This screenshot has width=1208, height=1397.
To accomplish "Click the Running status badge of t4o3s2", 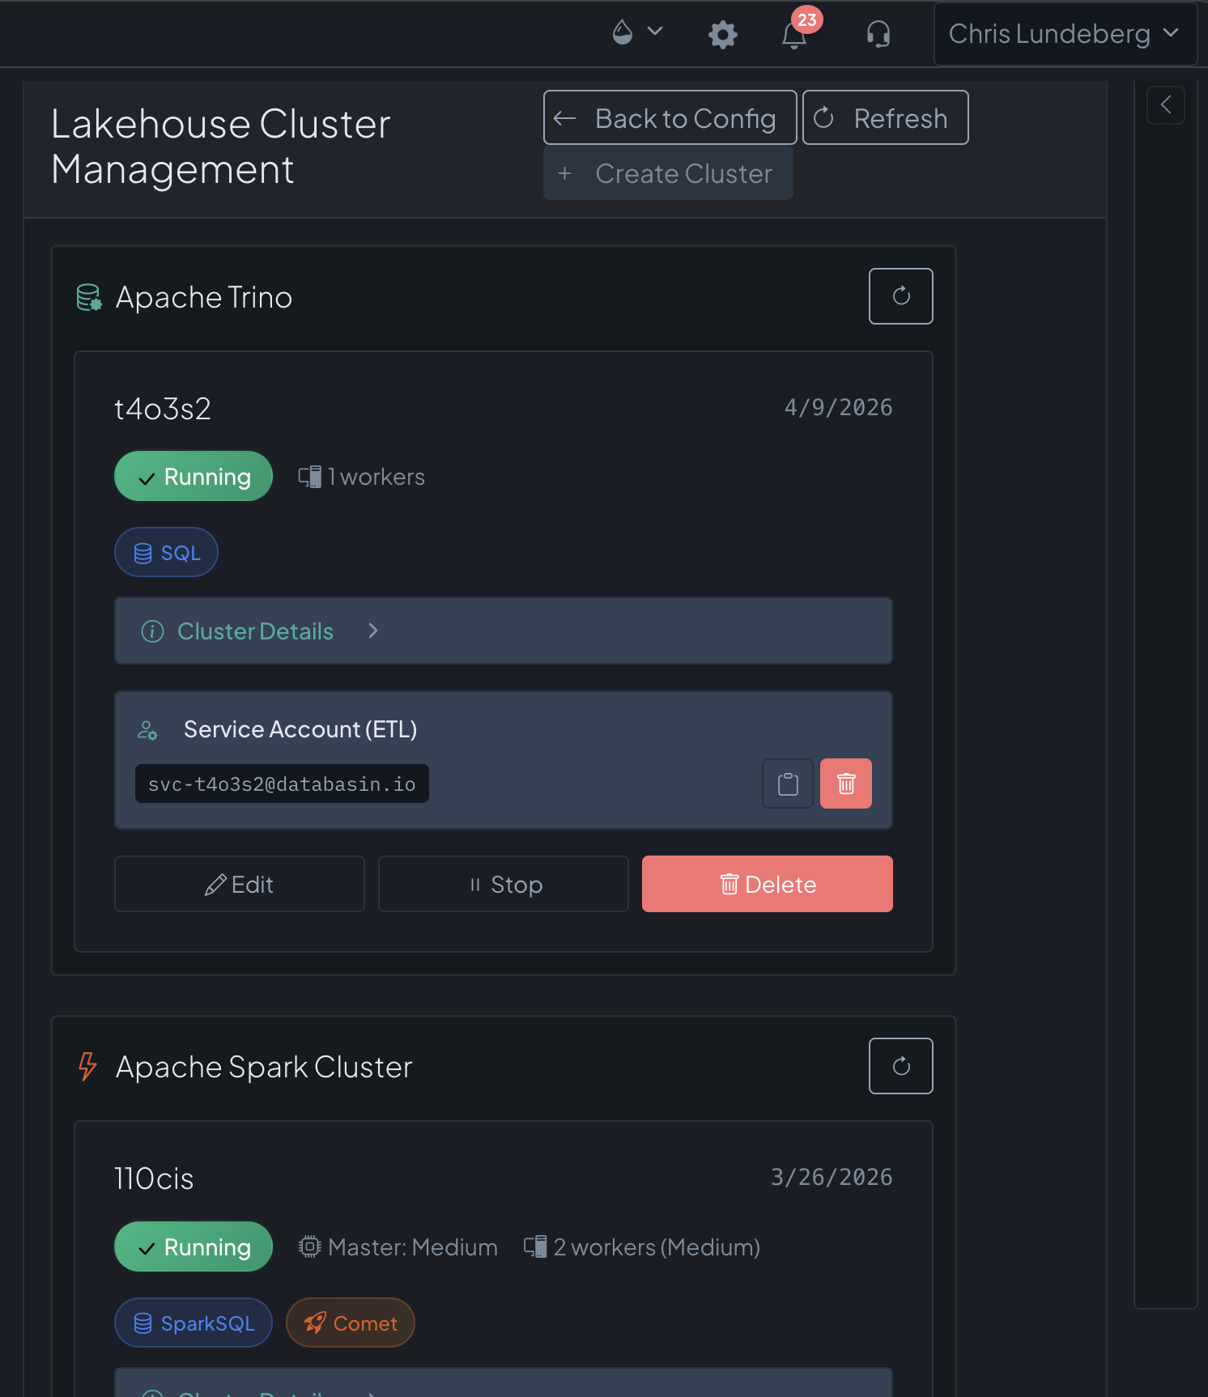I will [194, 476].
